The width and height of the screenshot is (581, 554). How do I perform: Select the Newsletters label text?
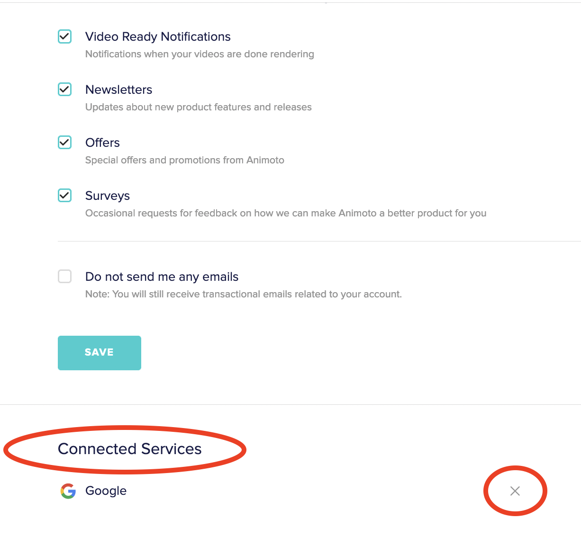point(119,89)
